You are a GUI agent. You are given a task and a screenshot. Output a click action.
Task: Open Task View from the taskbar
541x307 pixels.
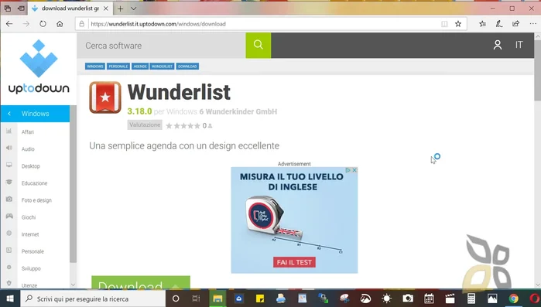(x=196, y=298)
